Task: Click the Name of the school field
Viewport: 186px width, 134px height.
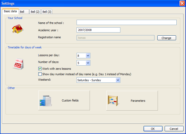Action: pos(126,22)
